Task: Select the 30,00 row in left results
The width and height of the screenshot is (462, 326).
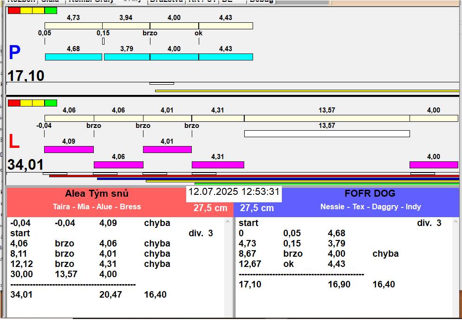Action: point(21,274)
